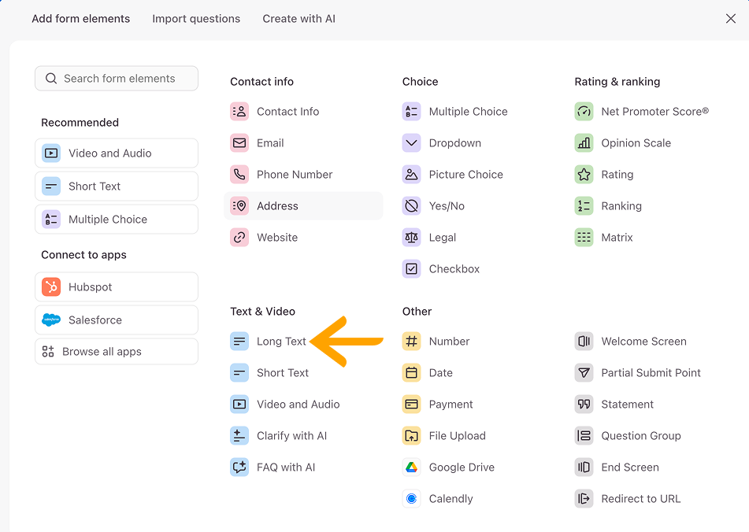Click the Search form elements field

118,79
